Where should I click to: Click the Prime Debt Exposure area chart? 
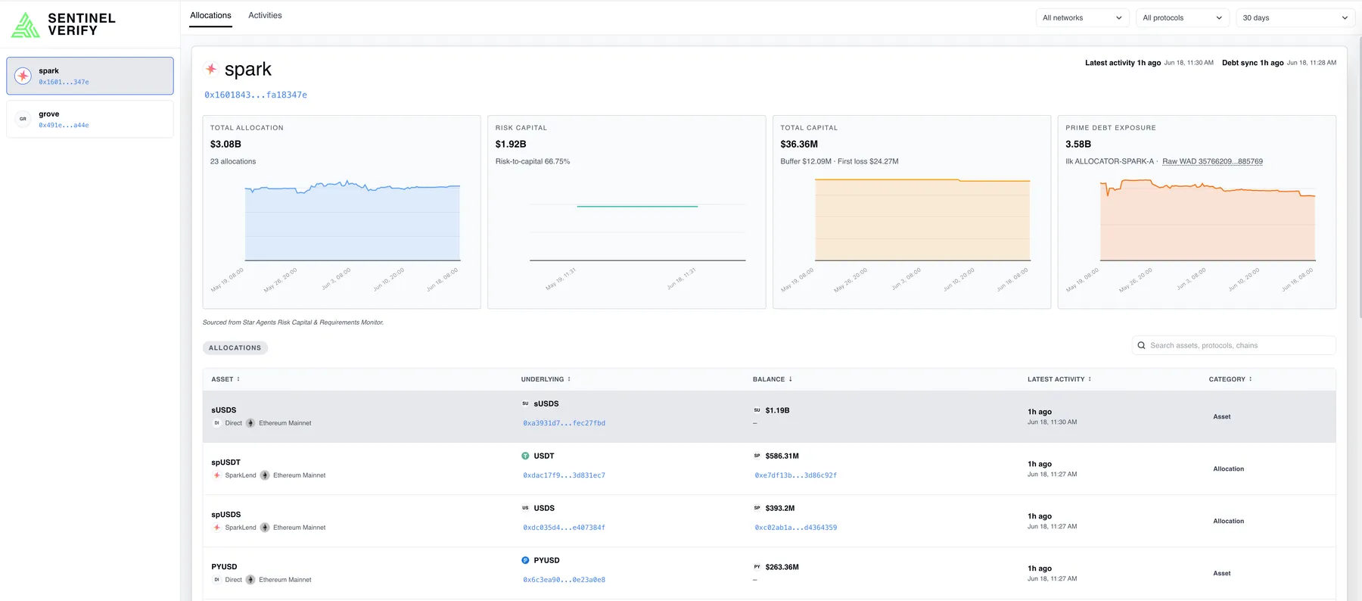[x=1208, y=220]
